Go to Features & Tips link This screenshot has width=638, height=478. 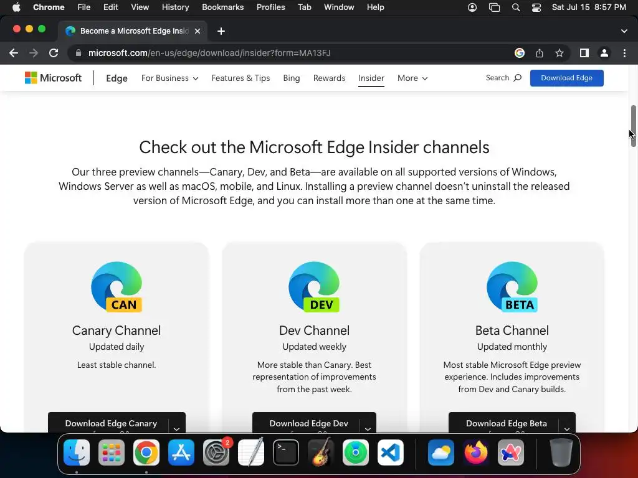tap(240, 78)
